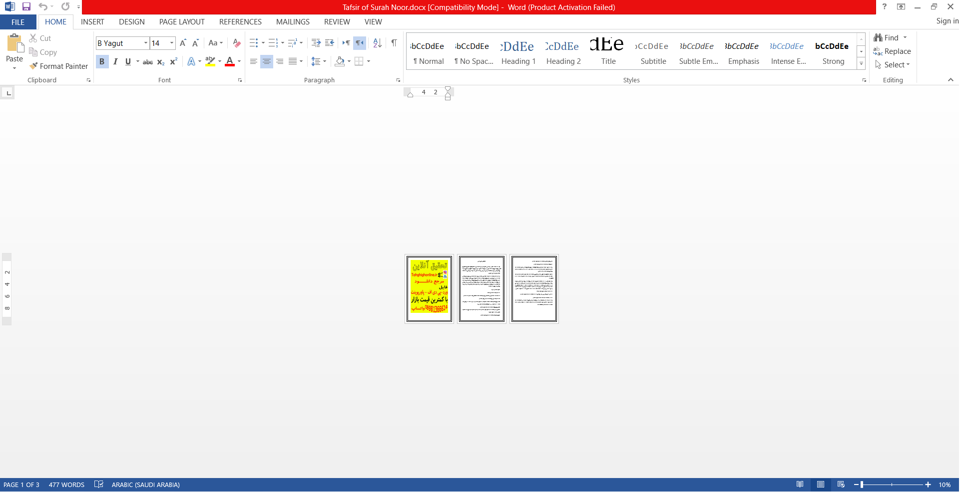The width and height of the screenshot is (960, 492).
Task: Shrink the font size with the Shrink Font icon
Action: (x=195, y=43)
